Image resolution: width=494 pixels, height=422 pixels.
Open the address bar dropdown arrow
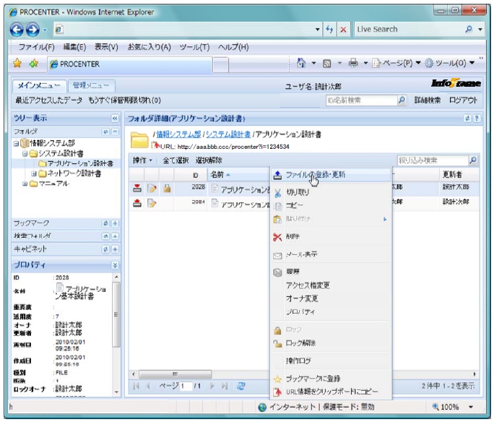pyautogui.click(x=318, y=30)
